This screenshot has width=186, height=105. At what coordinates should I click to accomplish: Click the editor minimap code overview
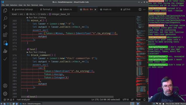141,57
